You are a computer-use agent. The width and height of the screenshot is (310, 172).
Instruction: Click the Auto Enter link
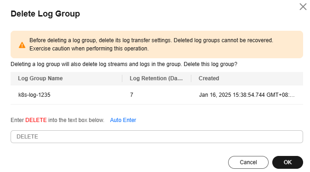(123, 120)
